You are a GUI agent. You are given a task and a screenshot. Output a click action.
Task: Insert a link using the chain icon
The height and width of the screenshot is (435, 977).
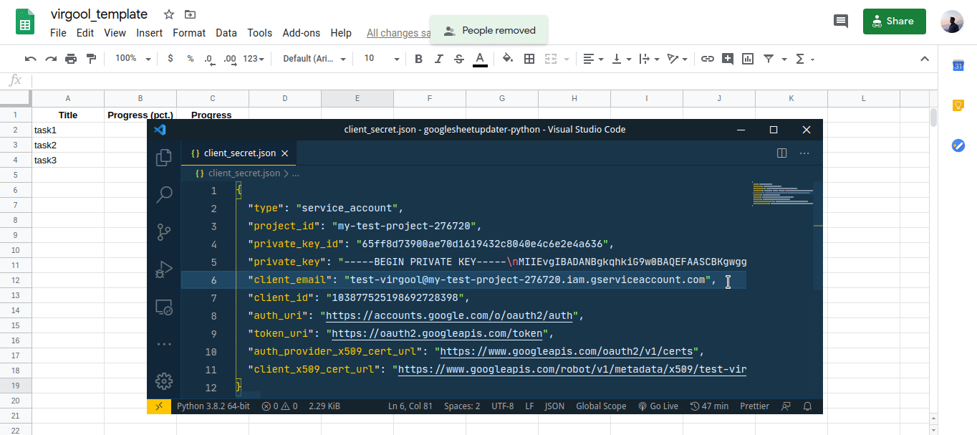tap(707, 59)
